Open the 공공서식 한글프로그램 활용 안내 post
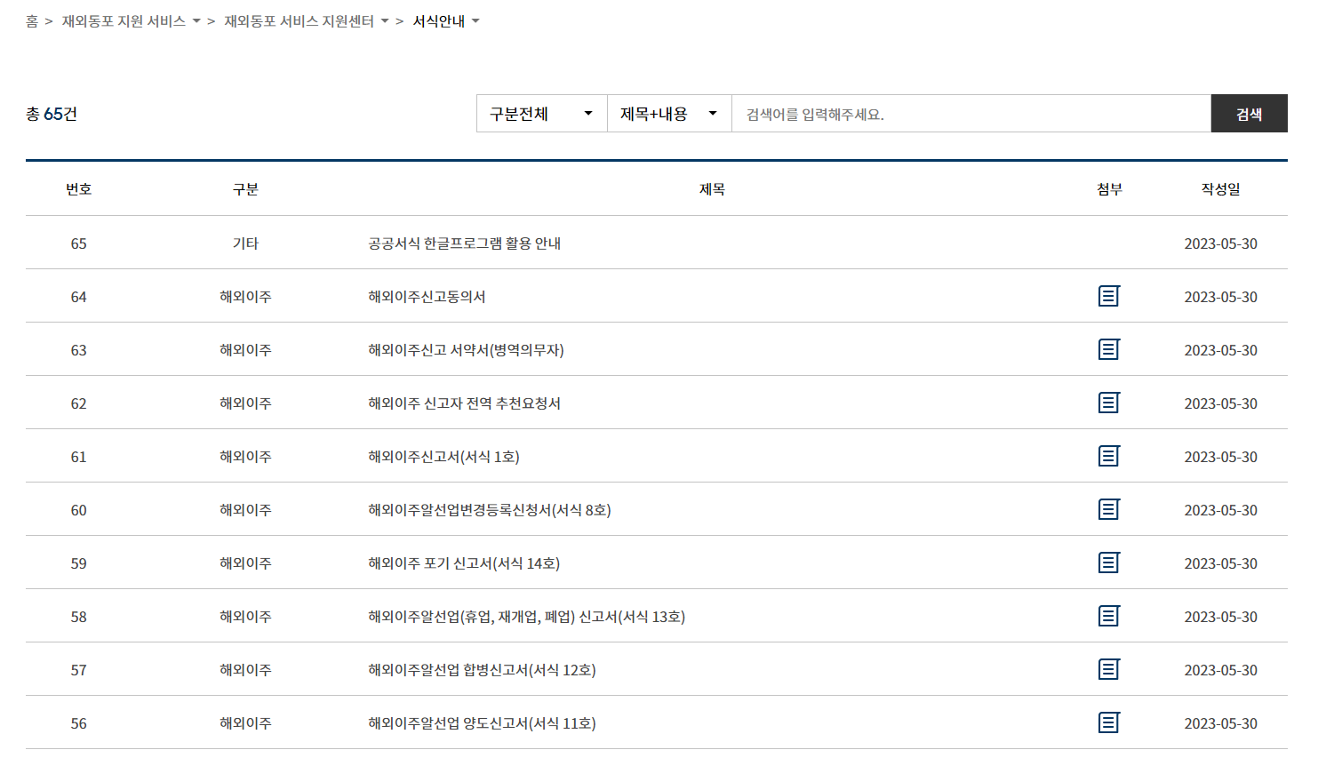 coord(463,242)
